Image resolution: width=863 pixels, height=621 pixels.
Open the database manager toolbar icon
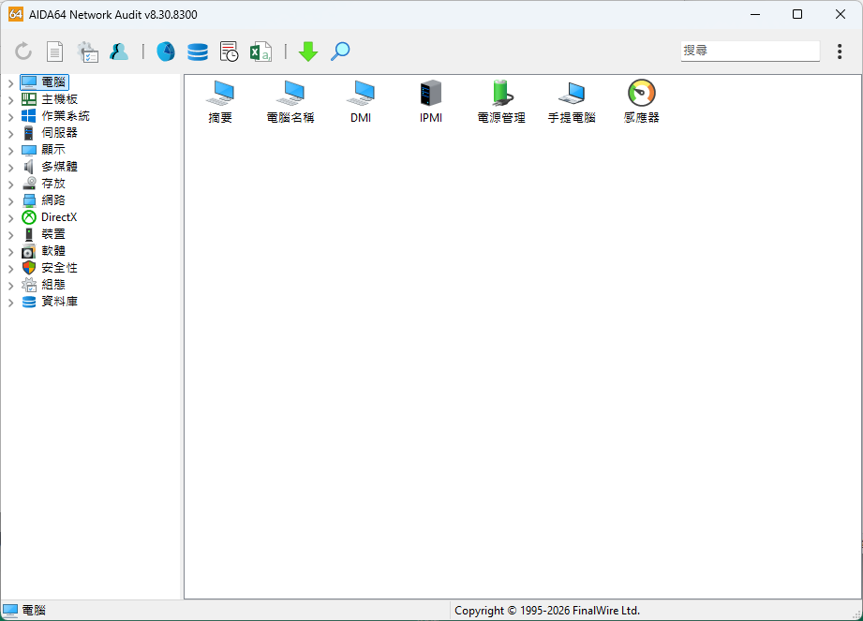(198, 52)
